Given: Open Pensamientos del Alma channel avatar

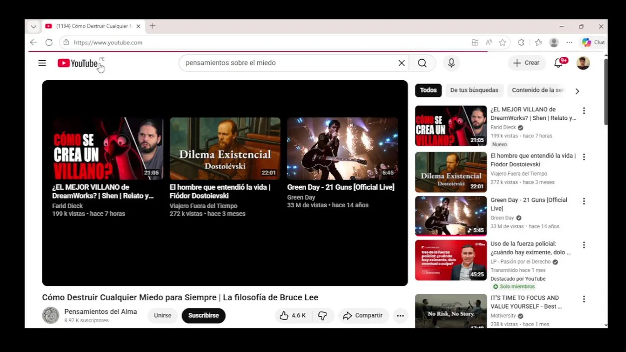Looking at the screenshot, I should [50, 316].
